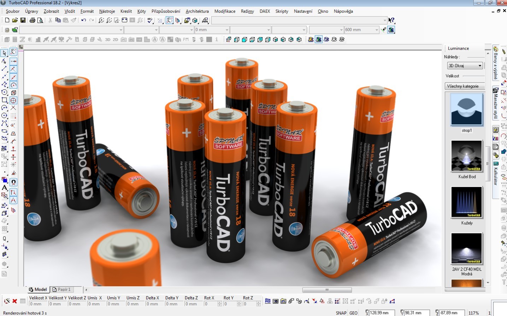Image resolution: width=507 pixels, height=316 pixels.
Task: Activate zoom window tool
Action: tap(117, 21)
